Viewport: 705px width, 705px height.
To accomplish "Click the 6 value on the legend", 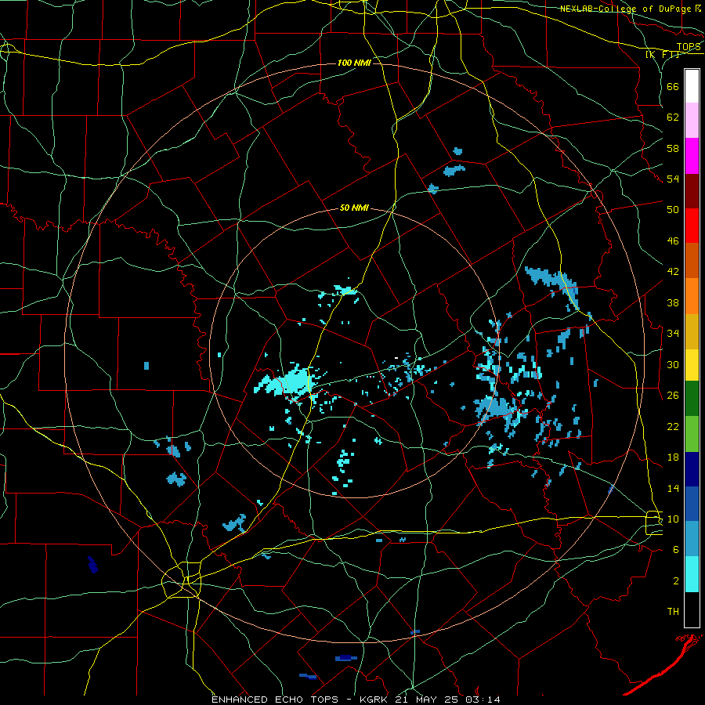I will click(676, 549).
